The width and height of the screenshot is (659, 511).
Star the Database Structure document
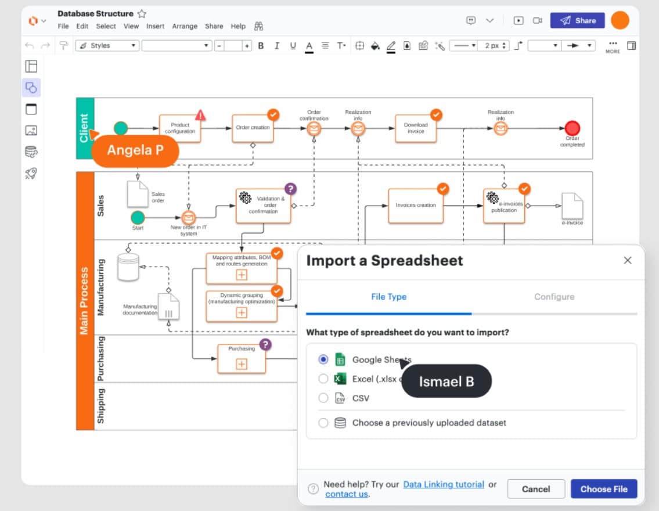142,13
